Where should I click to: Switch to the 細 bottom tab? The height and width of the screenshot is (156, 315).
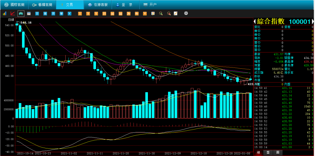coord(258,153)
